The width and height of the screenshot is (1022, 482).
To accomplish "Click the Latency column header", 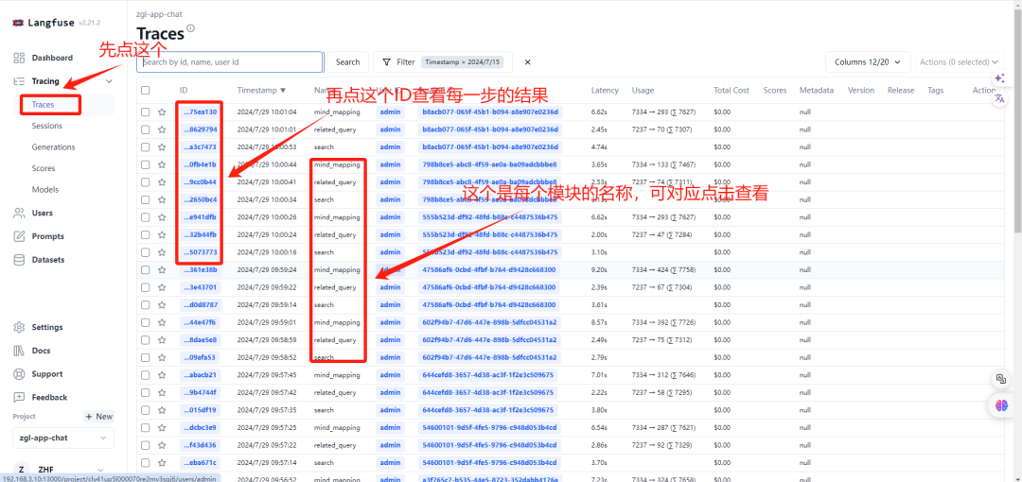I will 605,91.
